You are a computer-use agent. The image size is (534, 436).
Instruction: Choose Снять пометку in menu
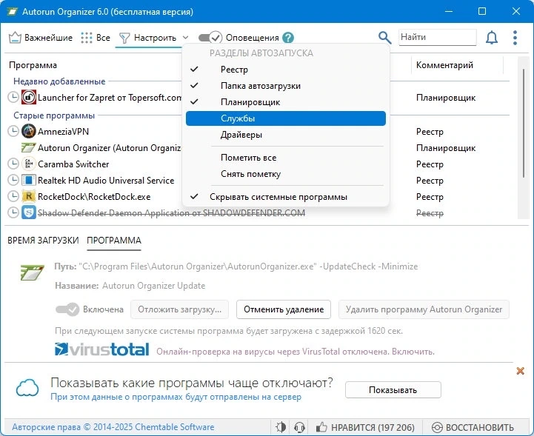pos(286,174)
